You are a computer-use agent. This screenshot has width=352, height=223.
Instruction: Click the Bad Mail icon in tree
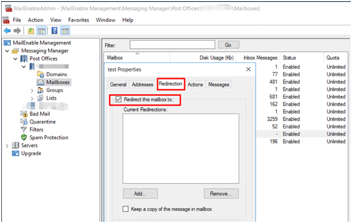click(24, 114)
